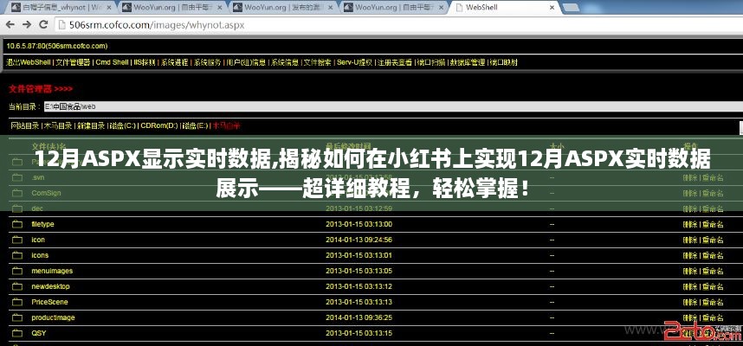This screenshot has height=346, width=743.
Task: Open the folder icon beside filetype
Action: [x=17, y=224]
